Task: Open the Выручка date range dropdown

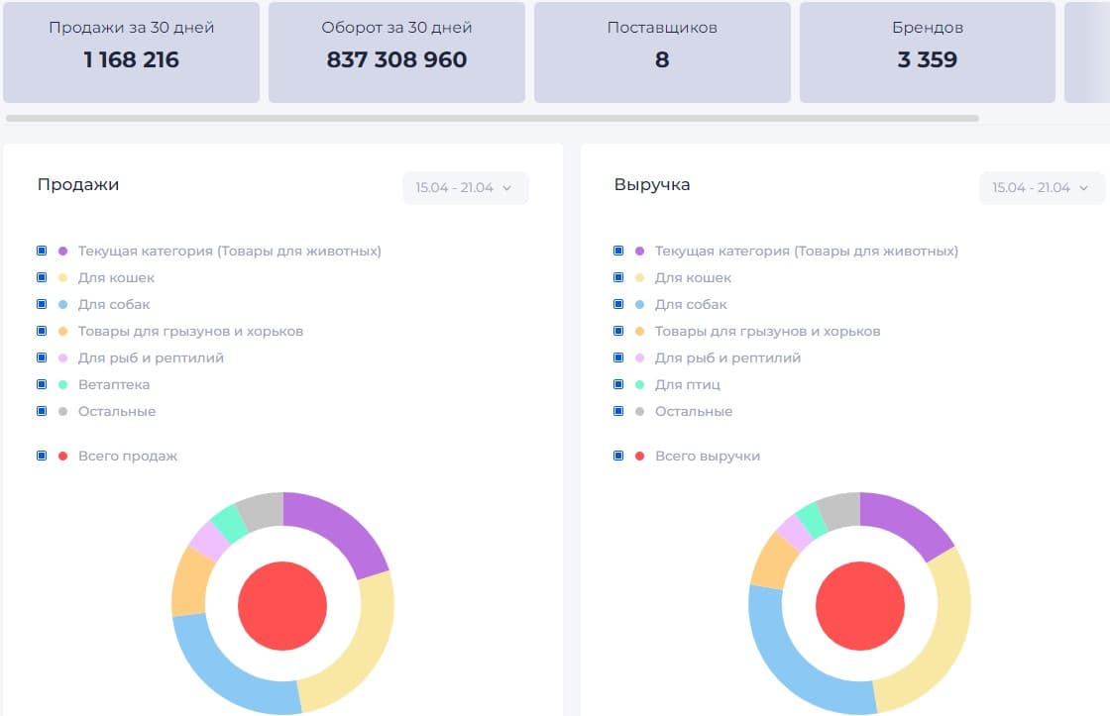Action: point(1042,188)
